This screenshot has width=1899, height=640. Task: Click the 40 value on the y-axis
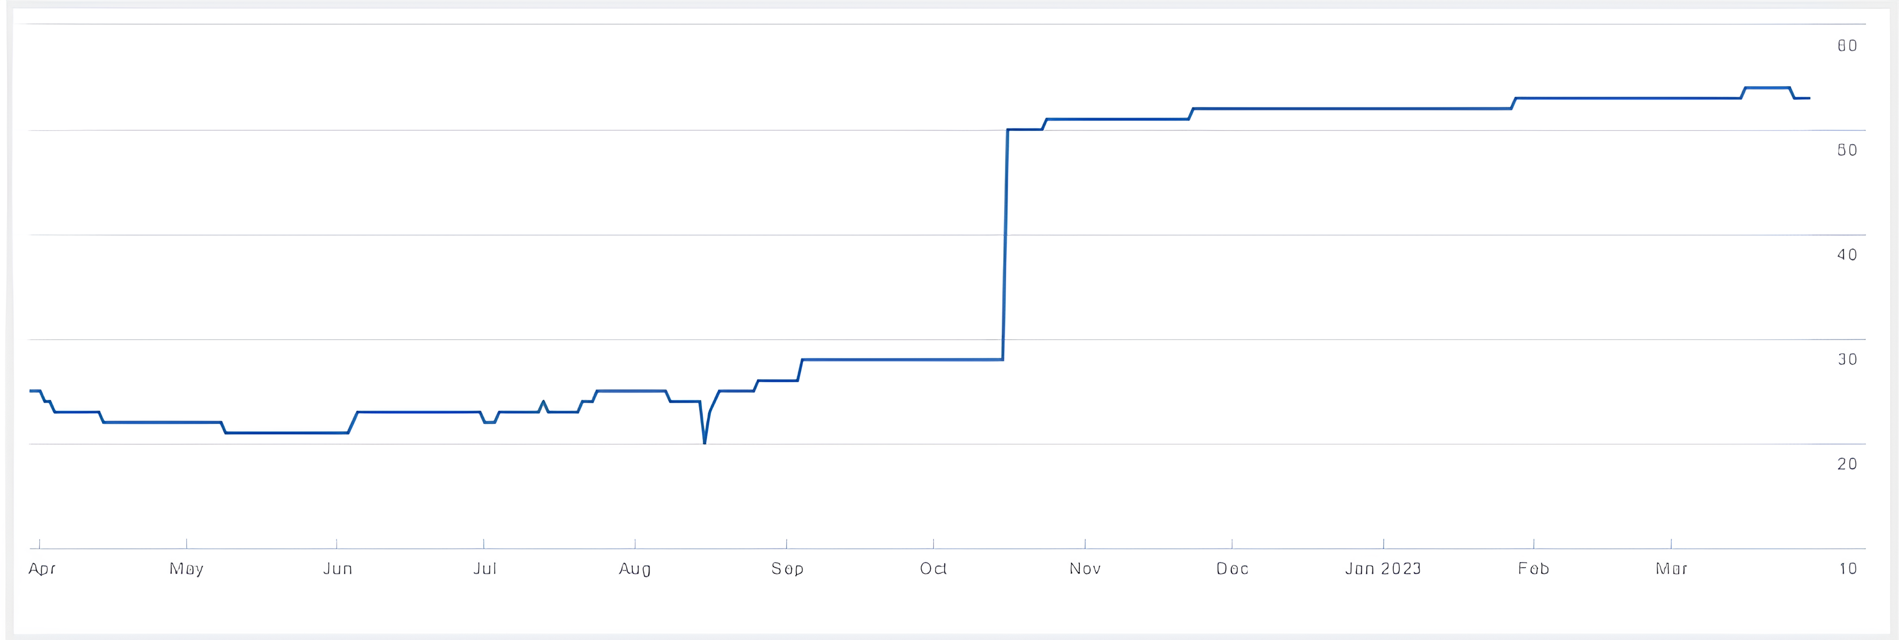click(1847, 255)
